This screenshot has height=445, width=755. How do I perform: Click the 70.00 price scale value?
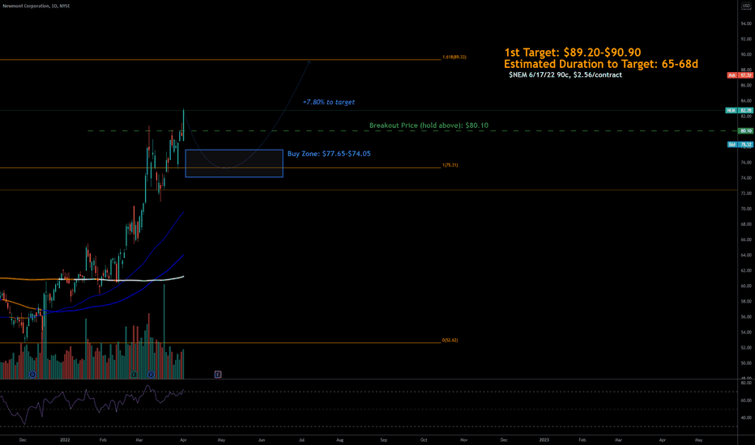tap(746, 209)
